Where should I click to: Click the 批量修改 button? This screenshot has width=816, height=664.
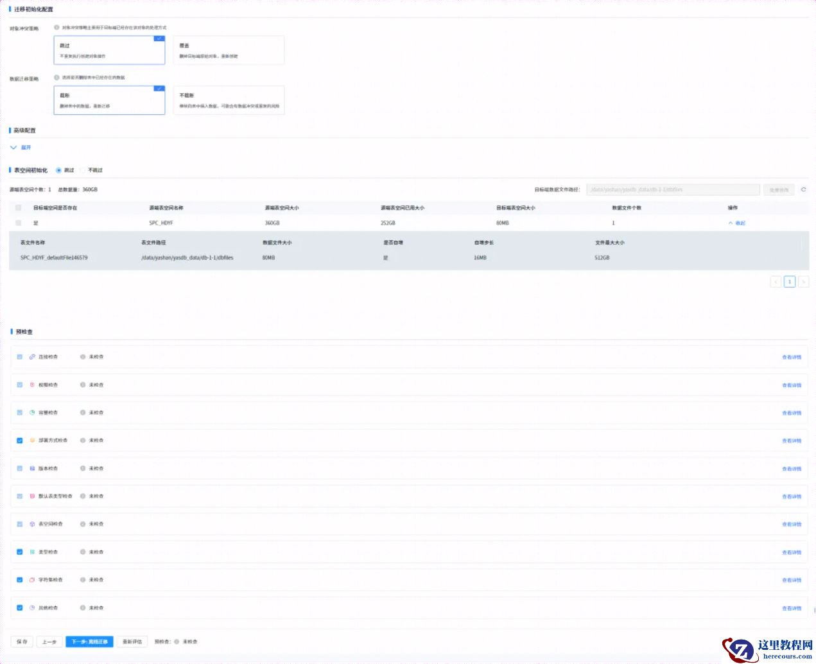779,189
